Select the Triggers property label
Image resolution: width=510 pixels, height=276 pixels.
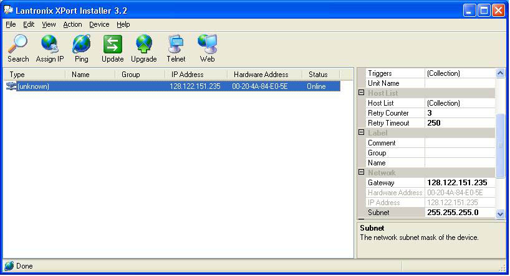(x=380, y=73)
